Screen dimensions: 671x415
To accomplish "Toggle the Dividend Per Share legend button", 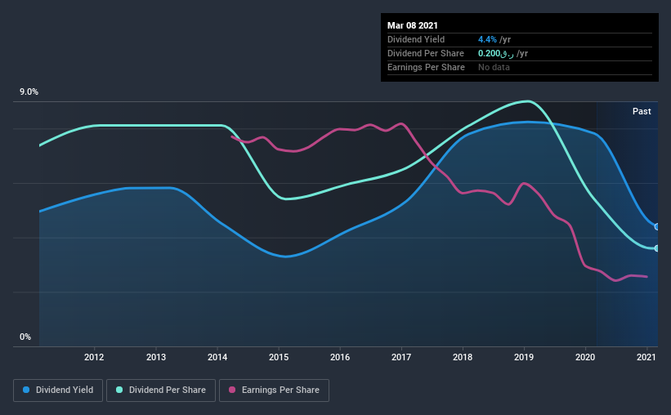I will (x=161, y=390).
